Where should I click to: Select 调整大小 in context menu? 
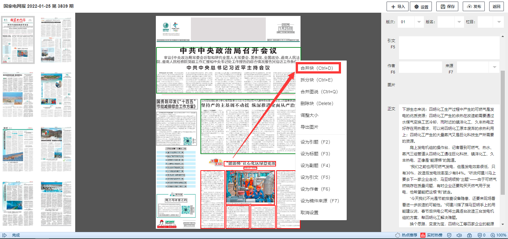pos(321,115)
